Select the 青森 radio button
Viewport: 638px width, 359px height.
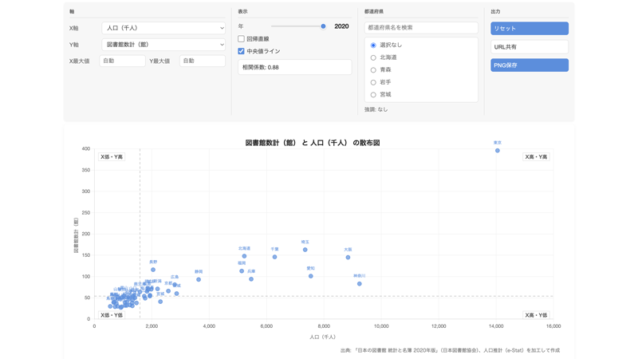(x=373, y=70)
